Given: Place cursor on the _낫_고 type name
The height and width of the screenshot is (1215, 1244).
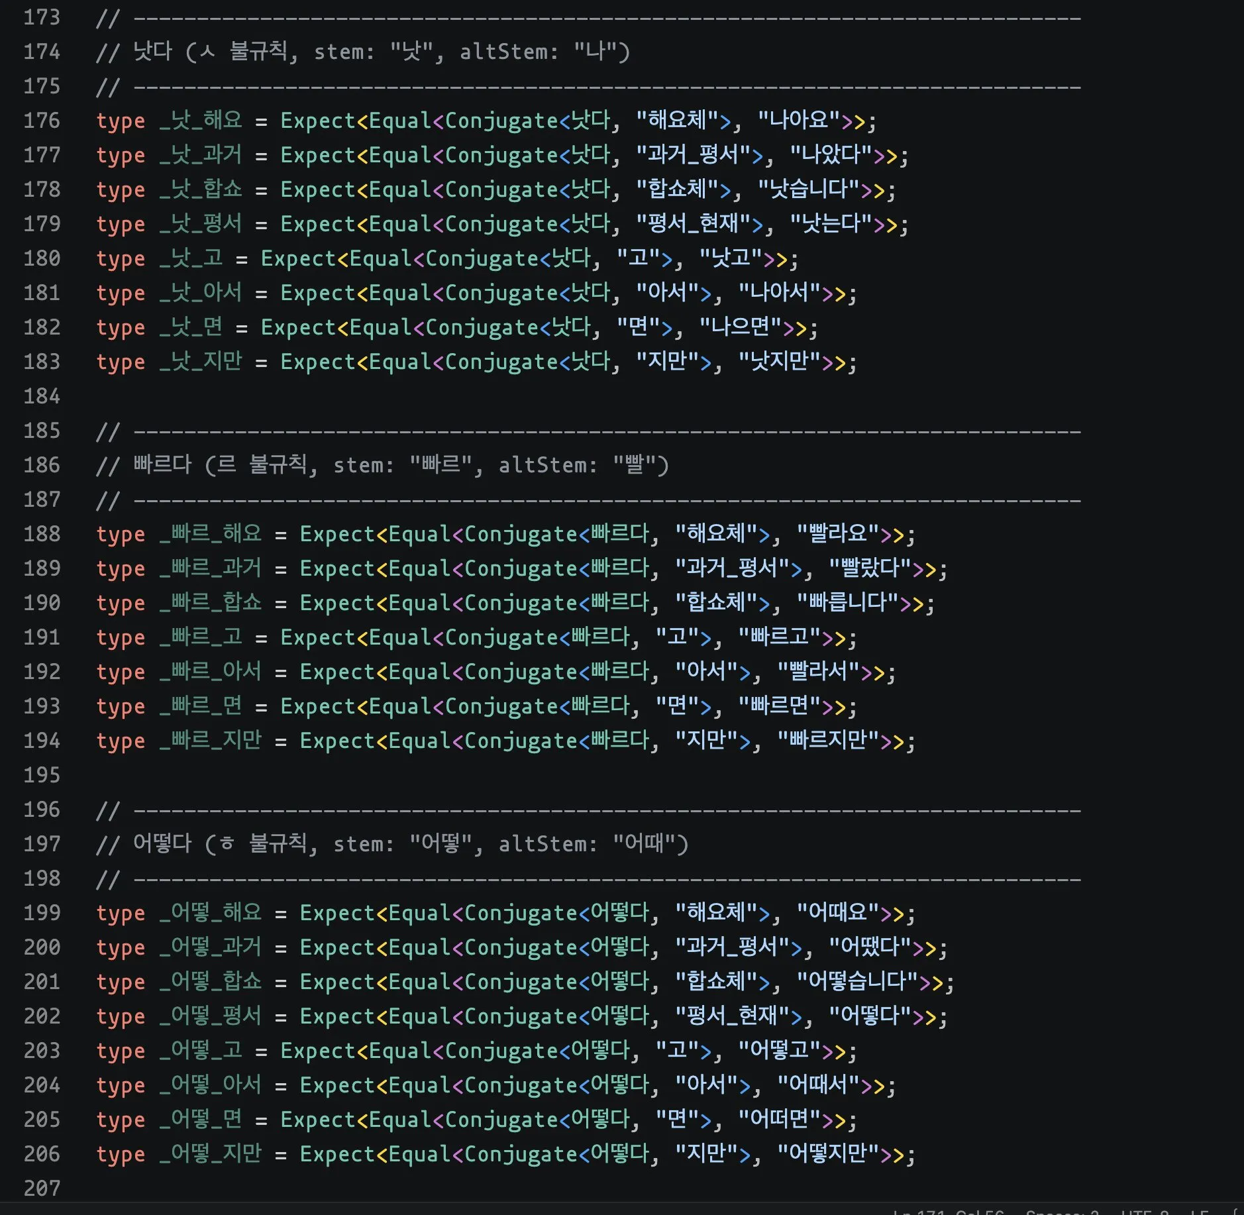Looking at the screenshot, I should [191, 258].
